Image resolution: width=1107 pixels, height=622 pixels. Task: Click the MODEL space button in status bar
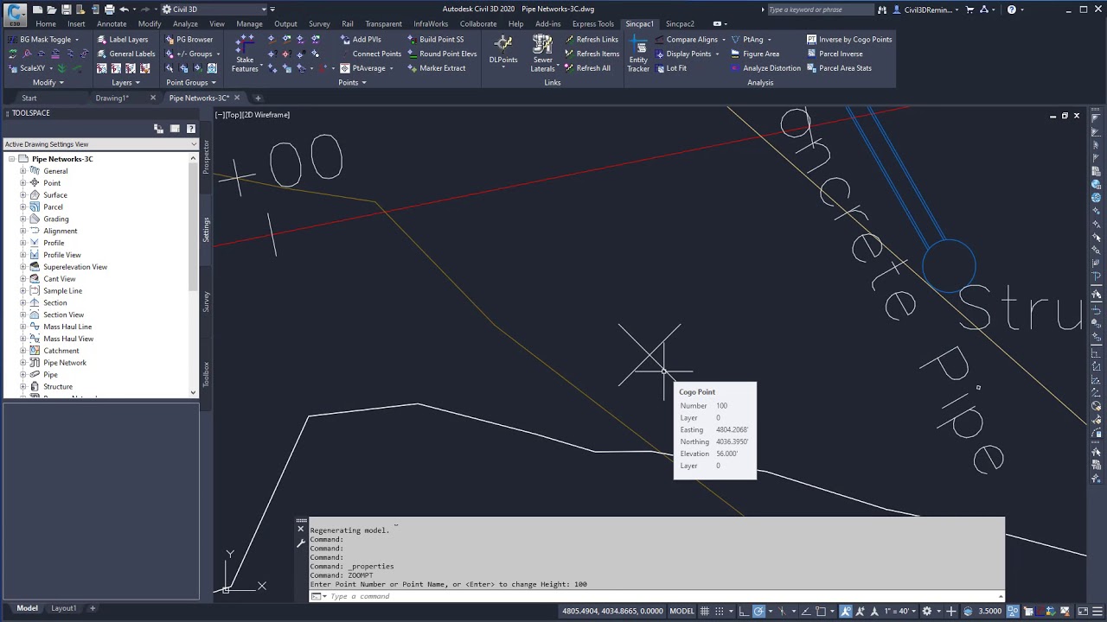(681, 611)
